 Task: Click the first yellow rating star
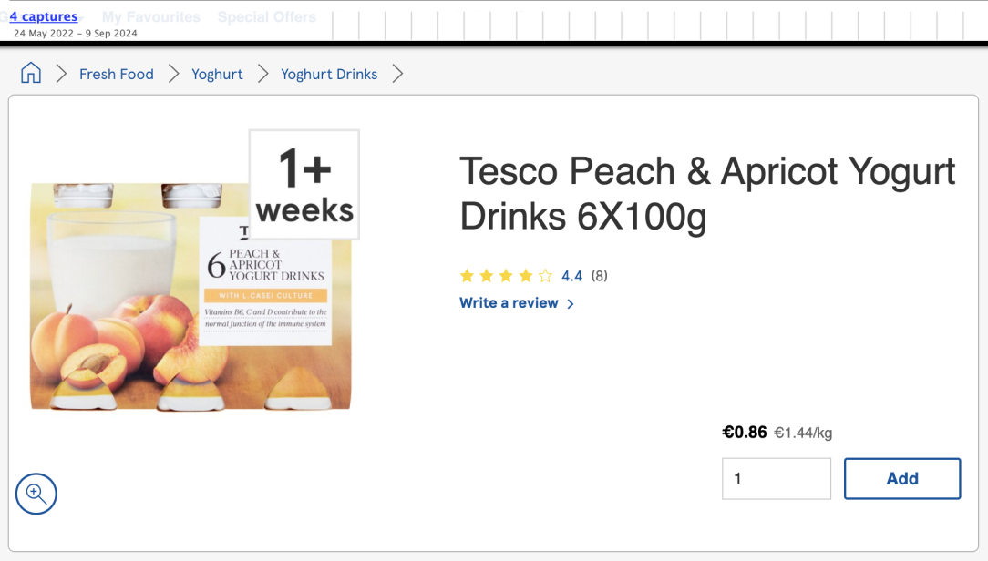coord(467,276)
